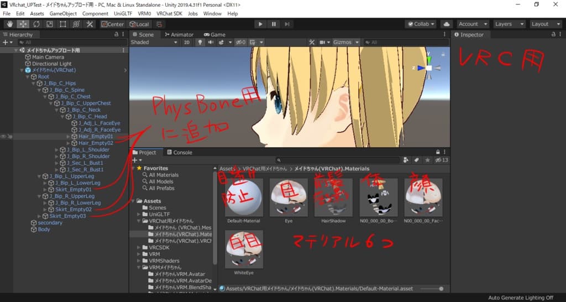
Task: Select the Move tool
Action: click(23, 24)
